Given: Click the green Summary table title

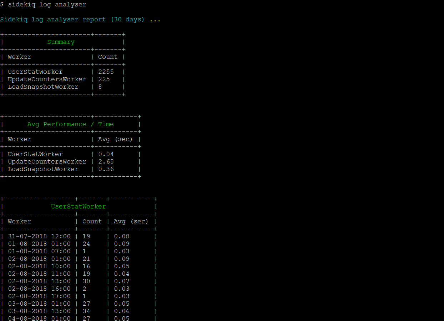Looking at the screenshot, I should tap(61, 42).
